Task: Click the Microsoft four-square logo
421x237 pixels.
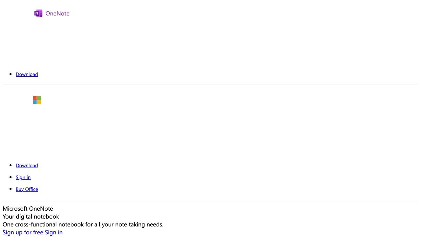Action: 37,100
